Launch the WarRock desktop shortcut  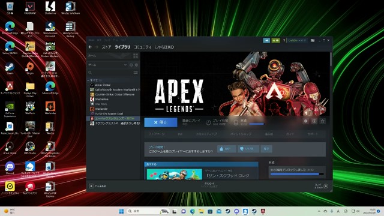pyautogui.click(x=30, y=108)
